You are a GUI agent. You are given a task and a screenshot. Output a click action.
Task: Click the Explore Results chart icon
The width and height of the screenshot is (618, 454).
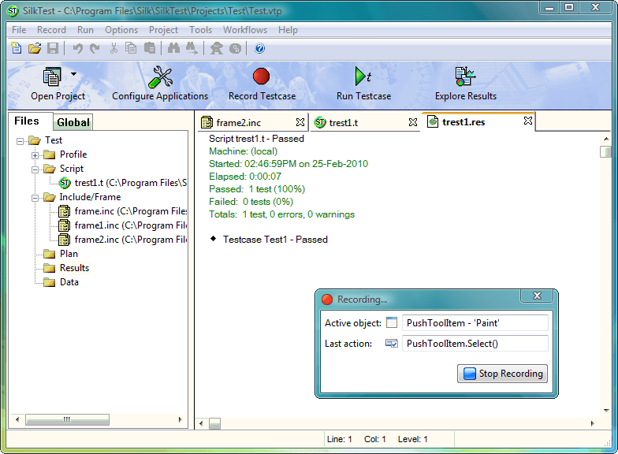click(x=465, y=76)
